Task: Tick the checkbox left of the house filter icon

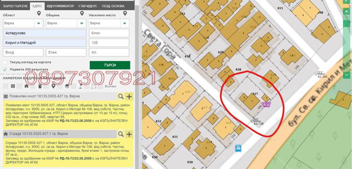Action: [19, 86]
